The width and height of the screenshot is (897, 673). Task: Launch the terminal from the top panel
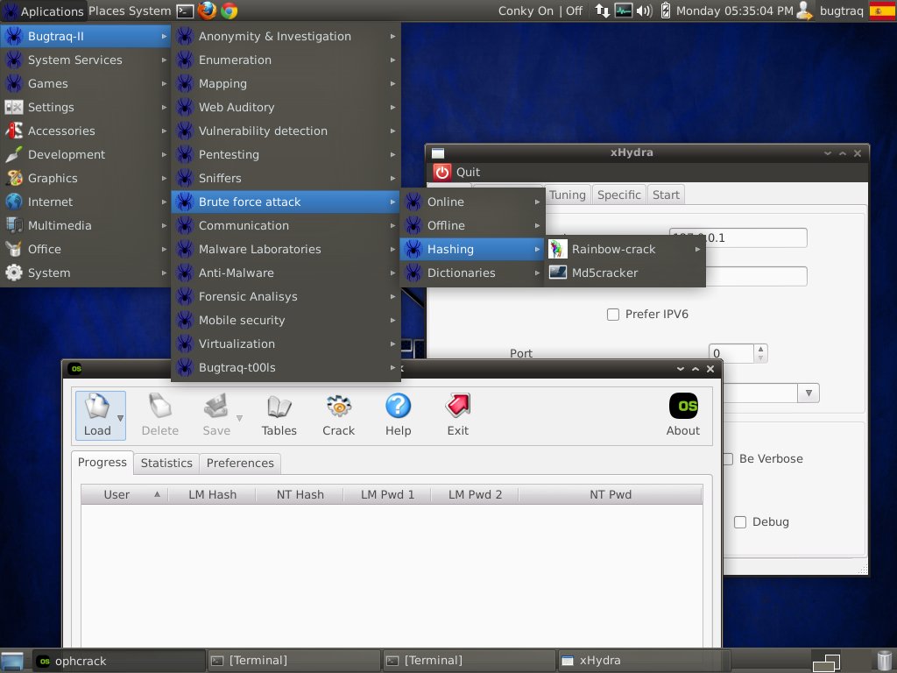coord(185,11)
